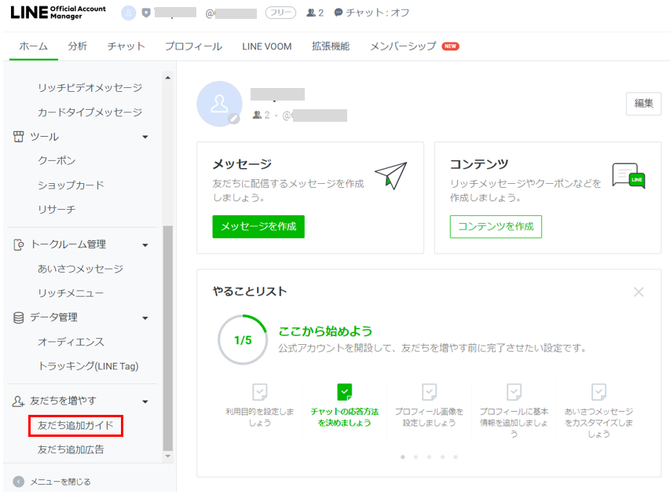Open 友だち追加ガイド in sidebar
This screenshot has width=670, height=495.
coord(76,426)
